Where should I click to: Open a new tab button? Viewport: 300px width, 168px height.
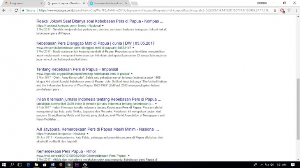[x=134, y=3]
